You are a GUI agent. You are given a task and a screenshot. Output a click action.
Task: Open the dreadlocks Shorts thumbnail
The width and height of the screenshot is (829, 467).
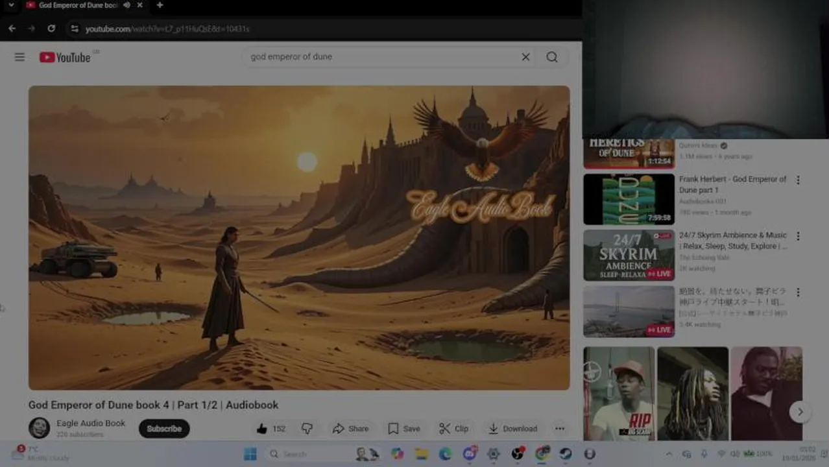693,394
